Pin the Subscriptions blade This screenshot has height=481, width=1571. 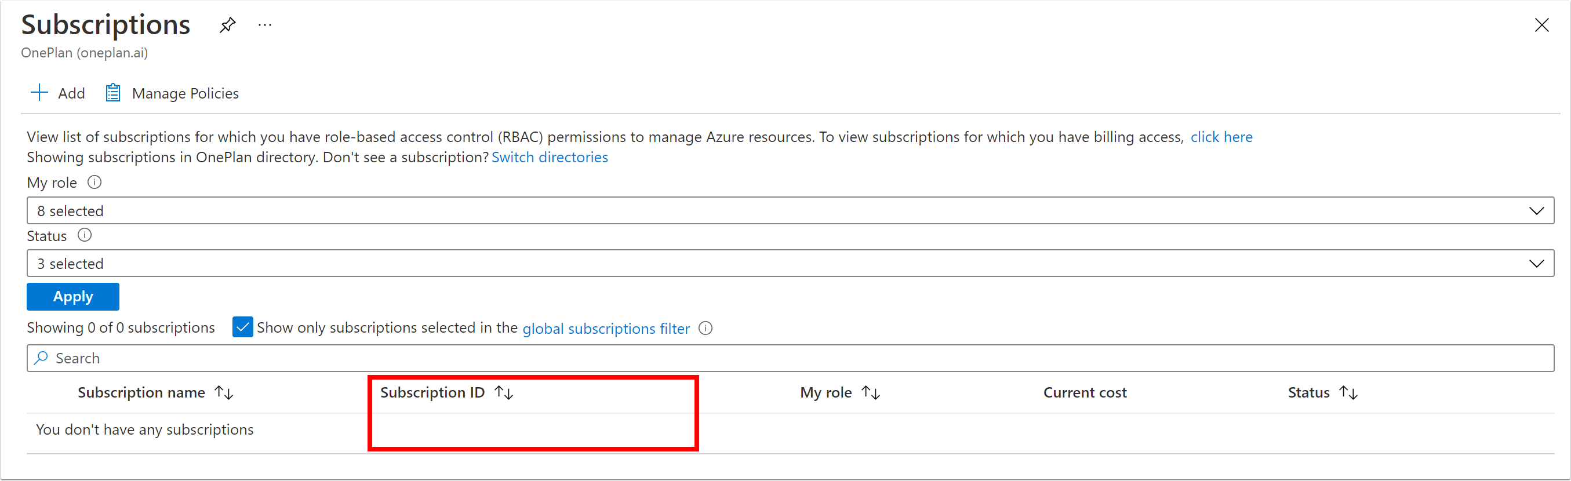pos(227,25)
